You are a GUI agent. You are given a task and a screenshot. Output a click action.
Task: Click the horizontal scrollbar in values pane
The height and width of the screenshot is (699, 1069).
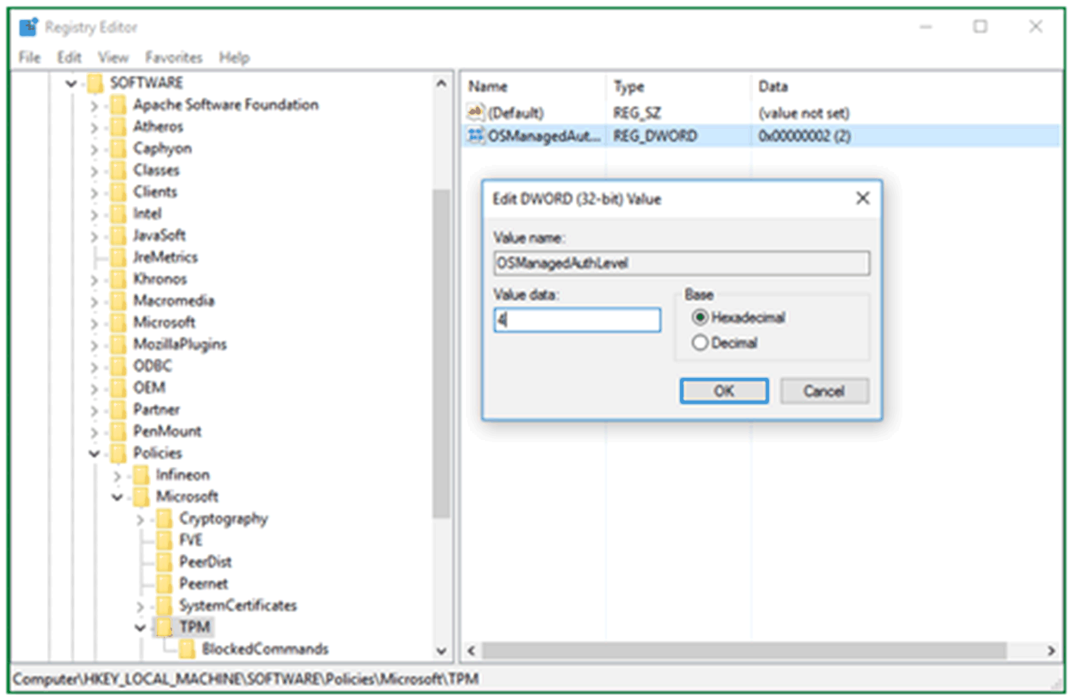tap(743, 650)
